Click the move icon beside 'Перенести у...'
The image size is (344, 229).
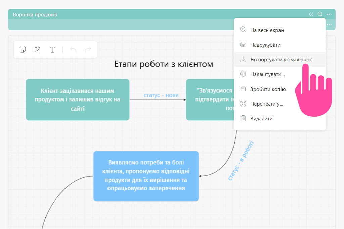click(x=243, y=104)
